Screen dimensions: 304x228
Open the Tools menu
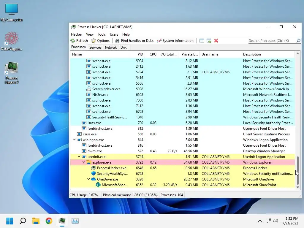(102, 34)
